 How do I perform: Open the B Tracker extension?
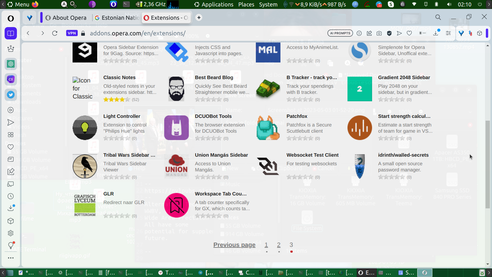pyautogui.click(x=312, y=77)
